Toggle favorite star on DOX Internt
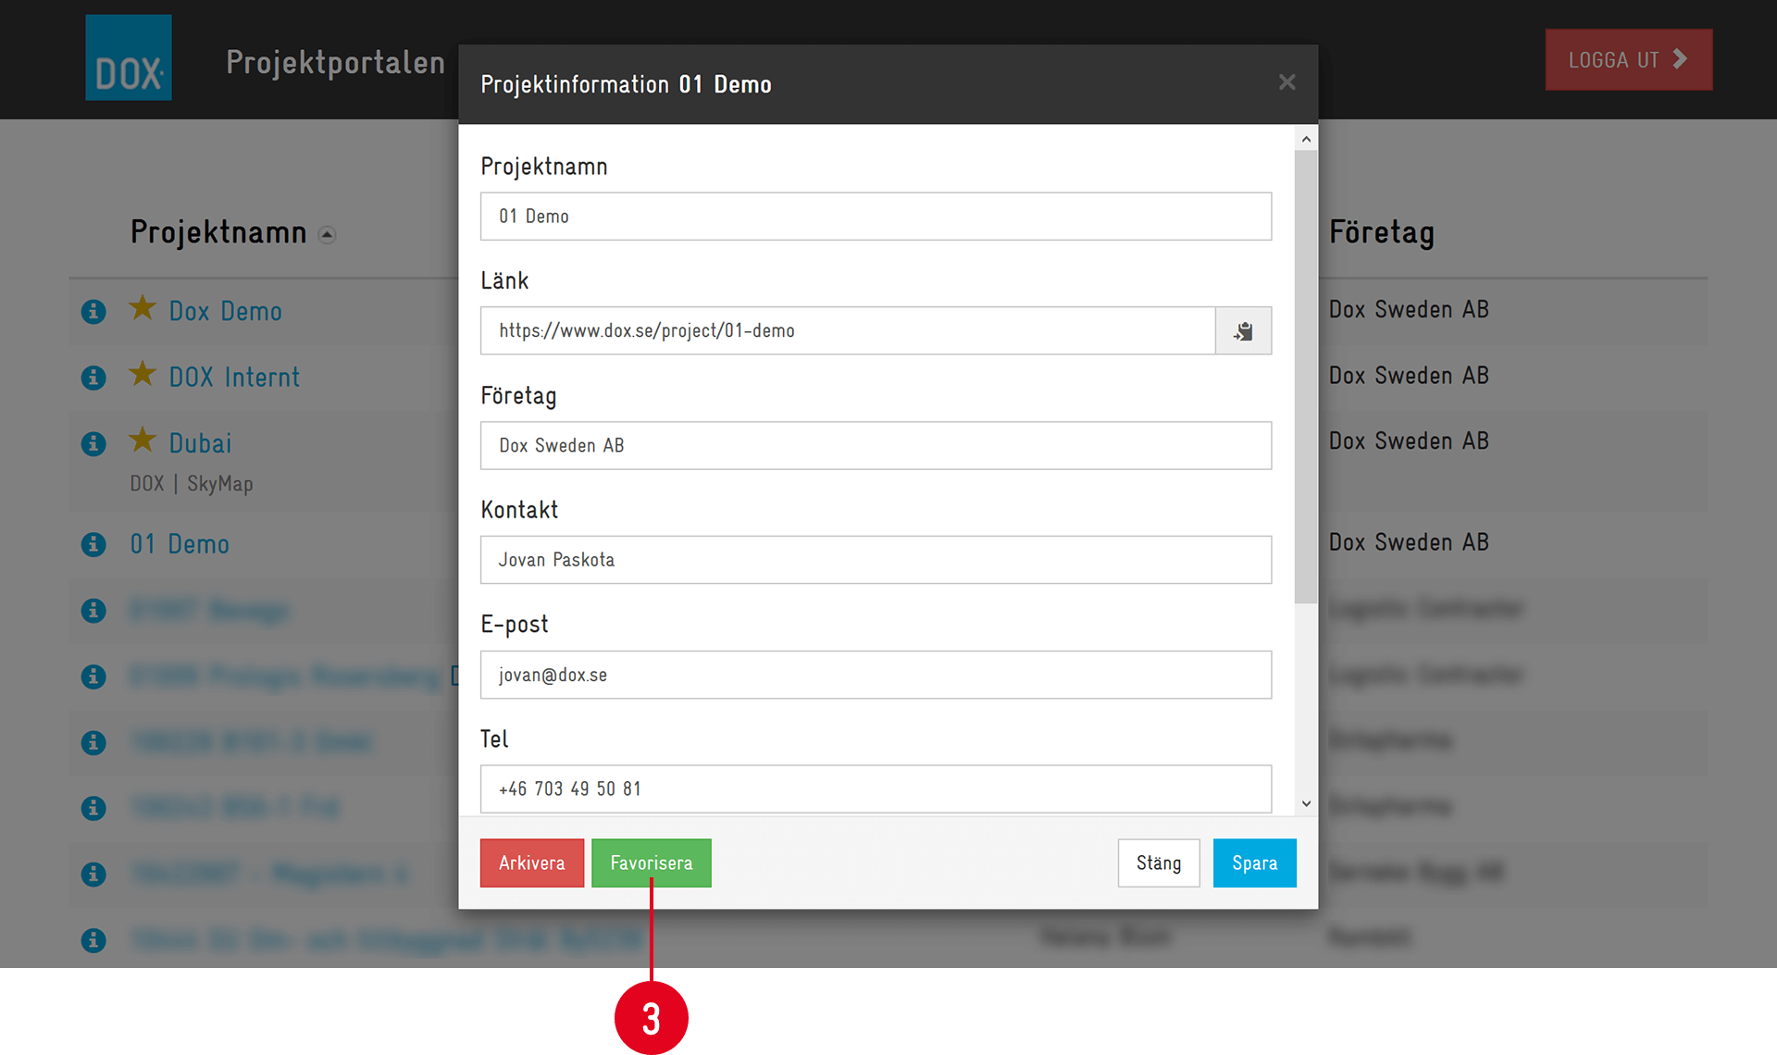The width and height of the screenshot is (1777, 1055). coord(143,374)
